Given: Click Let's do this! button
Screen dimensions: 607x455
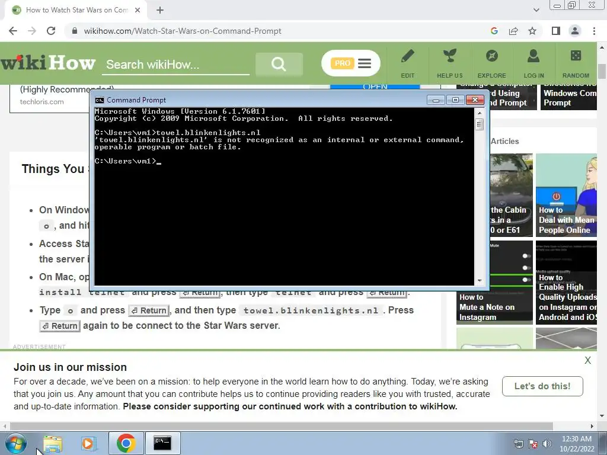Looking at the screenshot, I should [x=542, y=386].
